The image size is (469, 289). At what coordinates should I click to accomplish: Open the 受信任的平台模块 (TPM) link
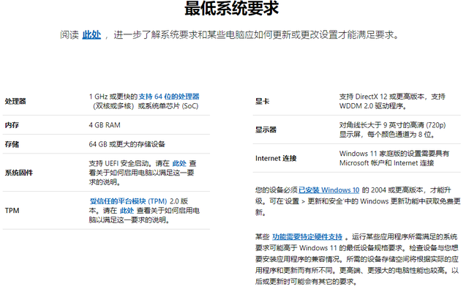coord(128,201)
